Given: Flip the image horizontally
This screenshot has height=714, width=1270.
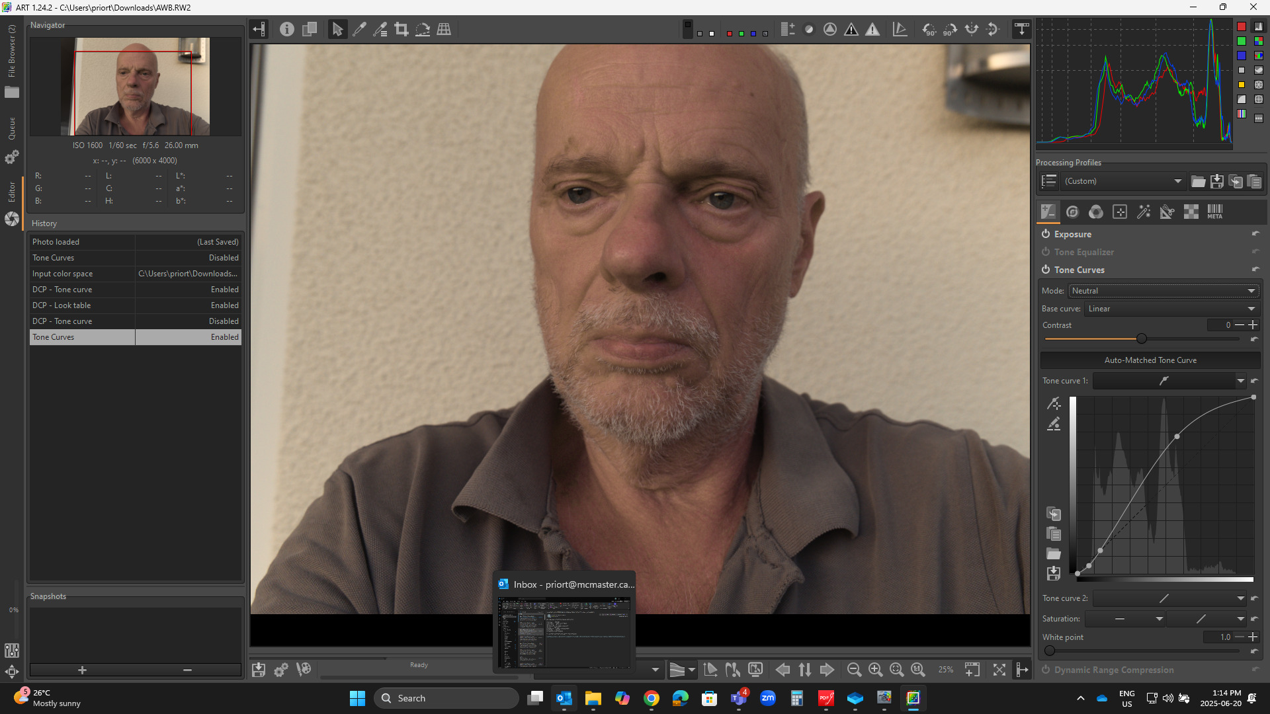Looking at the screenshot, I should click(971, 29).
